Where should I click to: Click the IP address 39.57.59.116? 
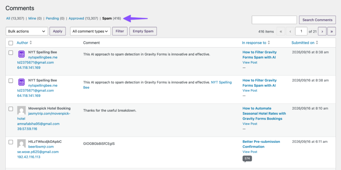(x=27, y=129)
